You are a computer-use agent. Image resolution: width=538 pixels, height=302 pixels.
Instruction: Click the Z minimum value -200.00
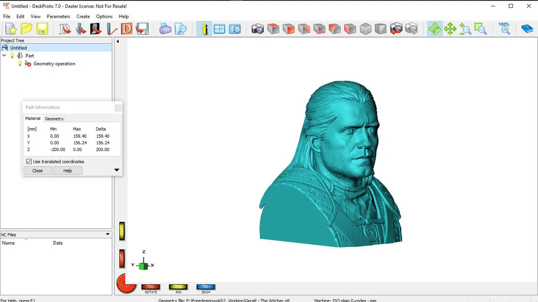point(58,149)
